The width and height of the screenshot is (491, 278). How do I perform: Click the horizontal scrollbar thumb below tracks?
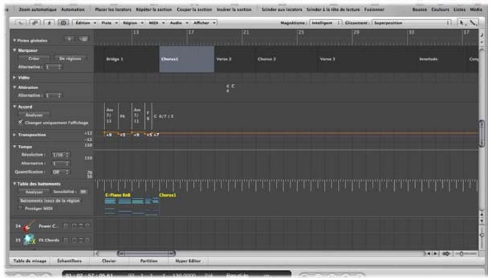146,253
